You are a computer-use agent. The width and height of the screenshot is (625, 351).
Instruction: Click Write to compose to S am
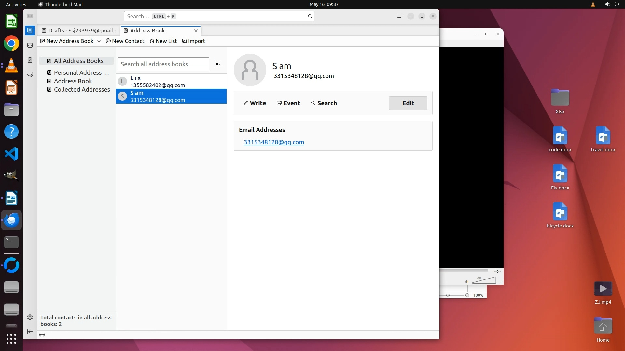tap(255, 103)
